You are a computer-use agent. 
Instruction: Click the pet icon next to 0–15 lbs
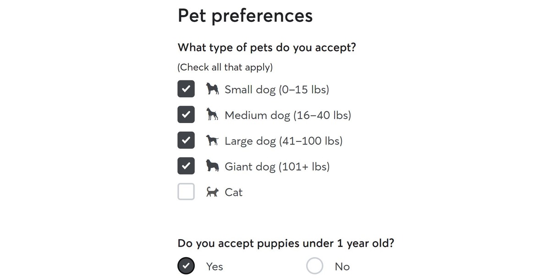(x=212, y=89)
